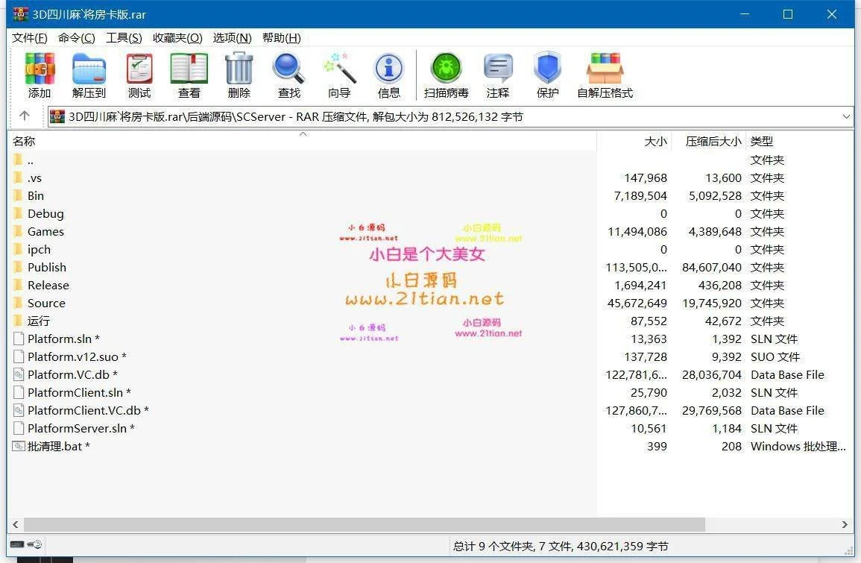Click the horizontal scrollbar right arrow
Viewport: 861px width, 563px height.
pos(845,525)
